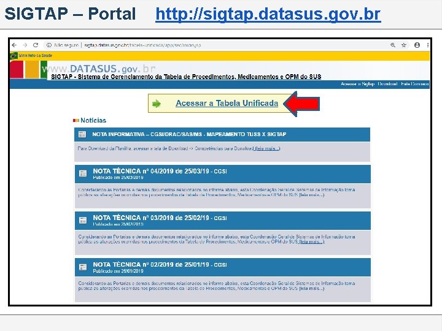Image resolution: width=442 pixels, height=331 pixels.
Task: Click the 'Notícias' section heading
Action: tap(93, 121)
